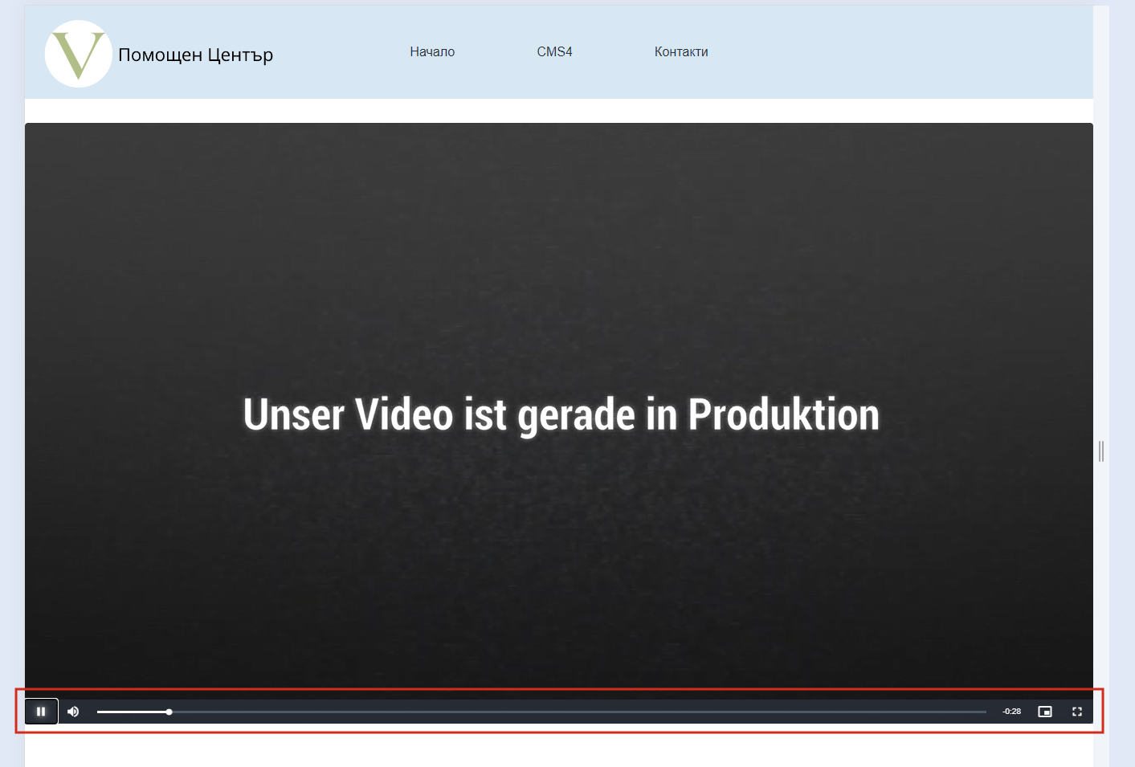Viewport: 1135px width, 767px height.
Task: Click the white gap between header and video
Action: (x=559, y=111)
